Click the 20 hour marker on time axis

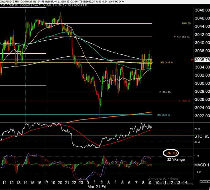pyautogui.click(x=60, y=183)
